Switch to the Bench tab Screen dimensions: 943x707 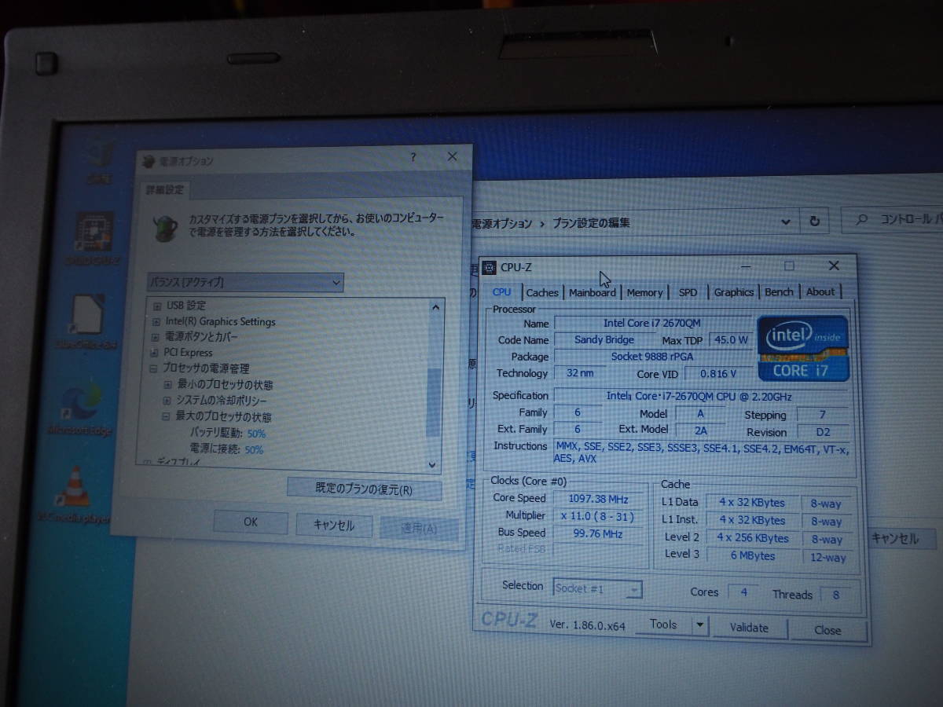click(779, 292)
